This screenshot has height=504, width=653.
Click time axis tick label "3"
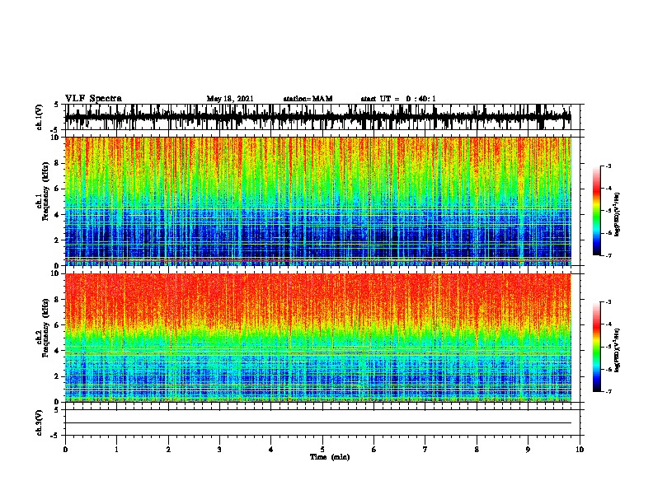tap(219, 450)
